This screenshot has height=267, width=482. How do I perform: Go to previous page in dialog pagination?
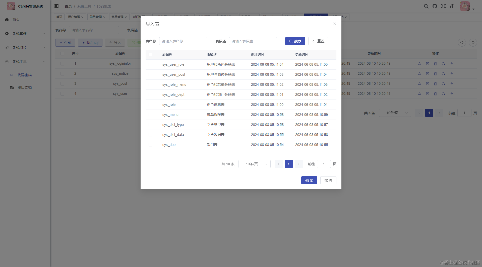pyautogui.click(x=279, y=164)
